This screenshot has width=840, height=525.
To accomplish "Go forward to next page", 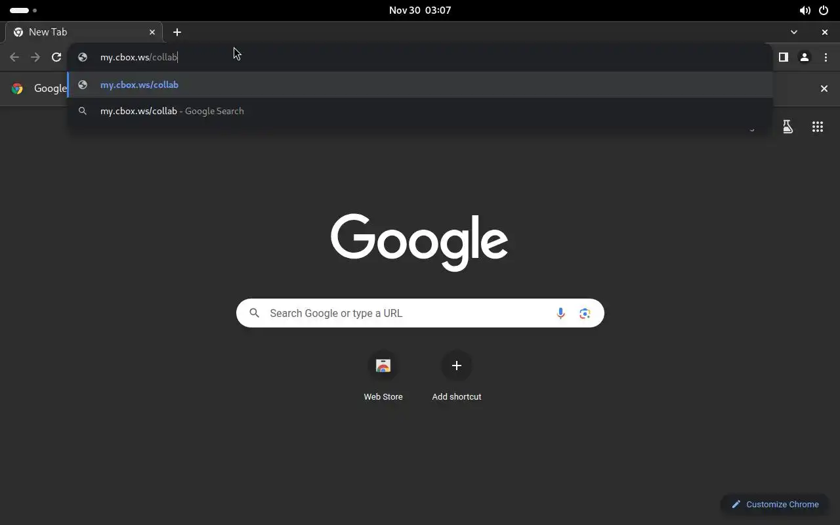I will point(35,57).
